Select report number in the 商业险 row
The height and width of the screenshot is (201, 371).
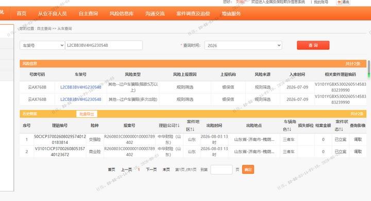[129, 152]
